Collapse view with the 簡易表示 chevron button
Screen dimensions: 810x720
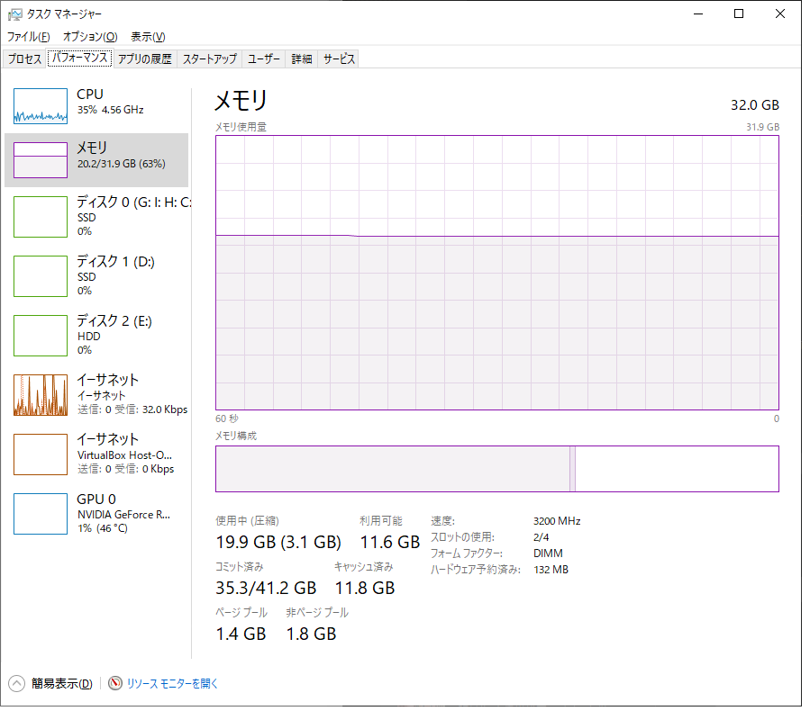click(17, 684)
